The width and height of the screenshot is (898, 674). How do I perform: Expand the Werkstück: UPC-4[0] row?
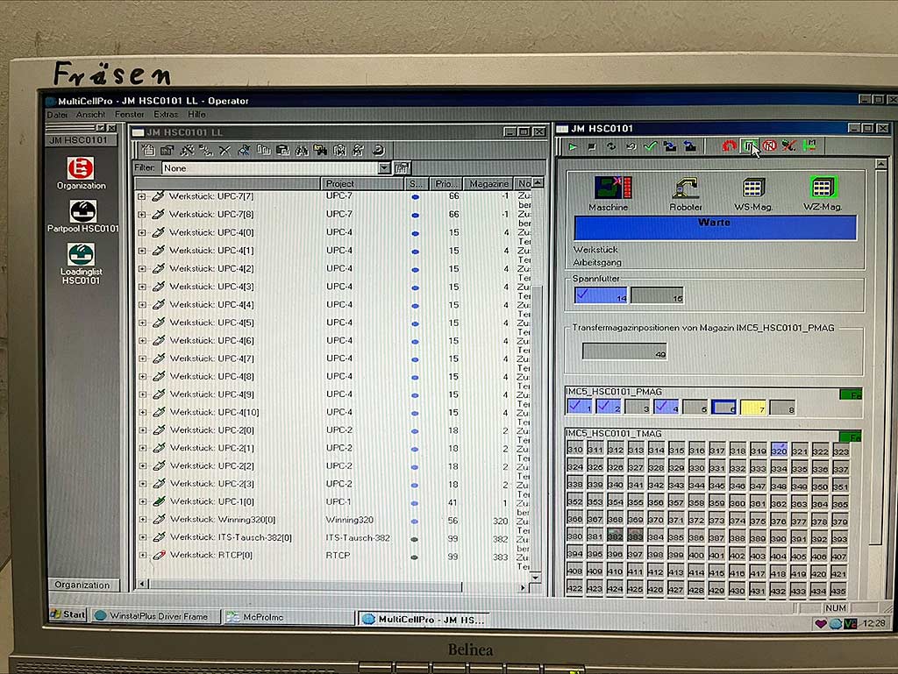(x=141, y=233)
